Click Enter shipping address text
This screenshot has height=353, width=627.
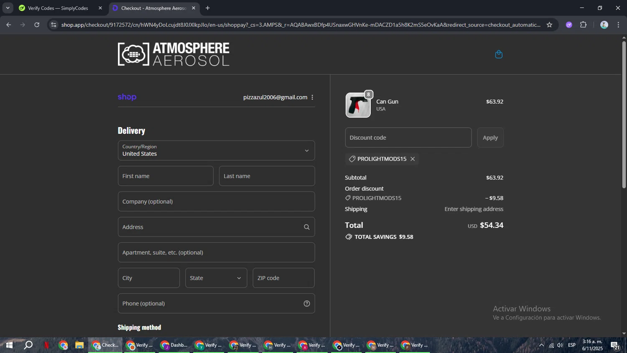coord(474,209)
